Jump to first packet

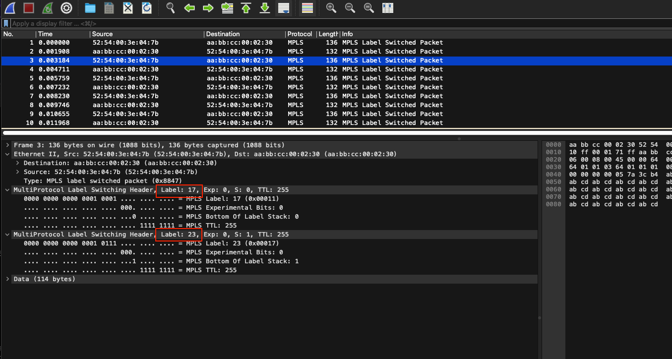click(245, 8)
